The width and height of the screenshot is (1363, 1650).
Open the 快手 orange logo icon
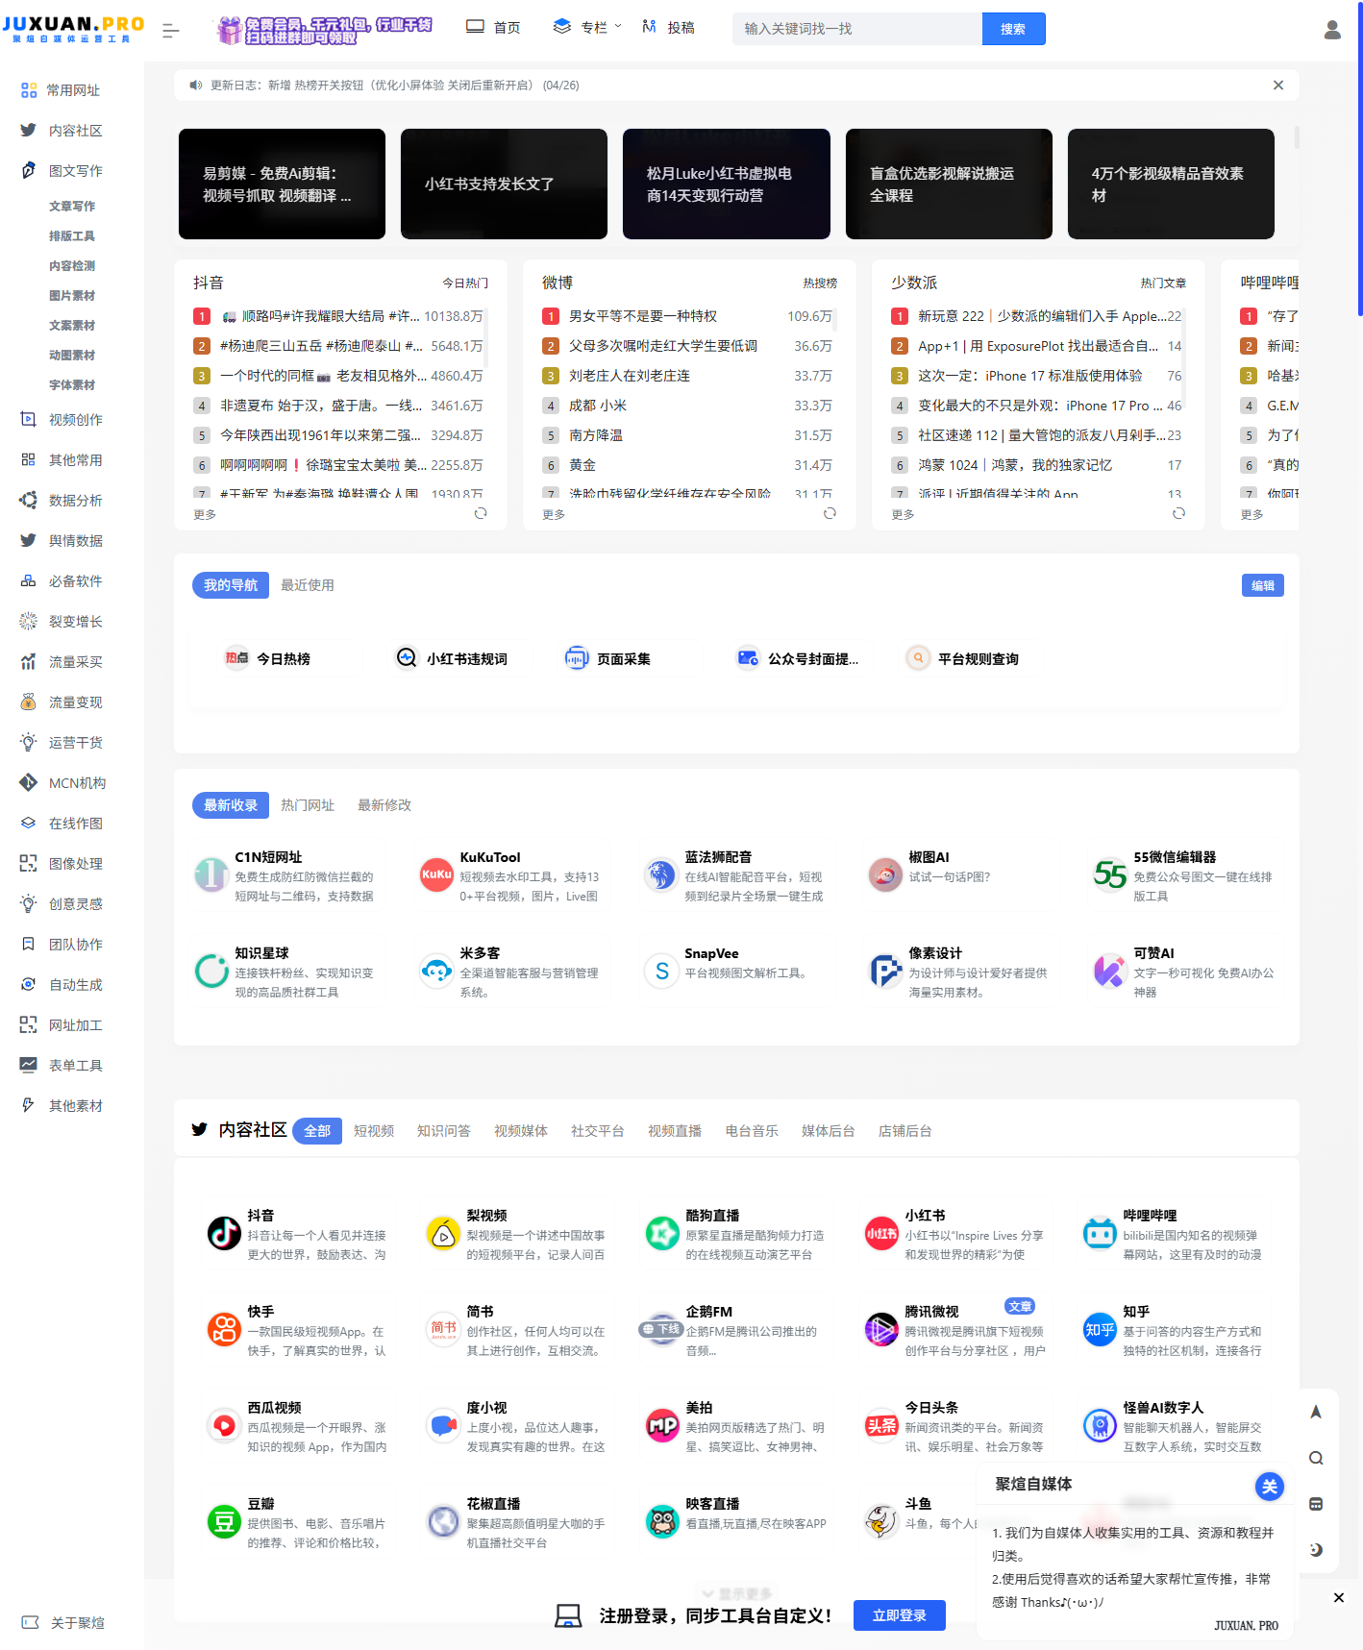(224, 1329)
